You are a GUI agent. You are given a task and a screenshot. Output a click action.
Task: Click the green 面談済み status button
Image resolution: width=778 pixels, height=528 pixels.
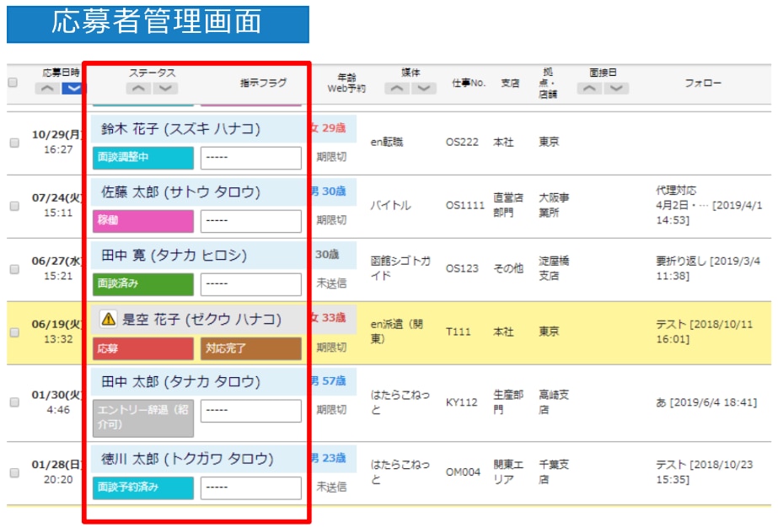[142, 284]
